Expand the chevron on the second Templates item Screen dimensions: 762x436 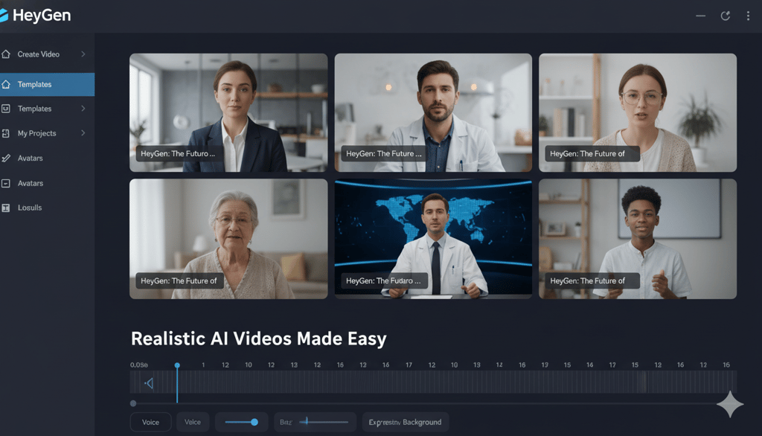83,109
